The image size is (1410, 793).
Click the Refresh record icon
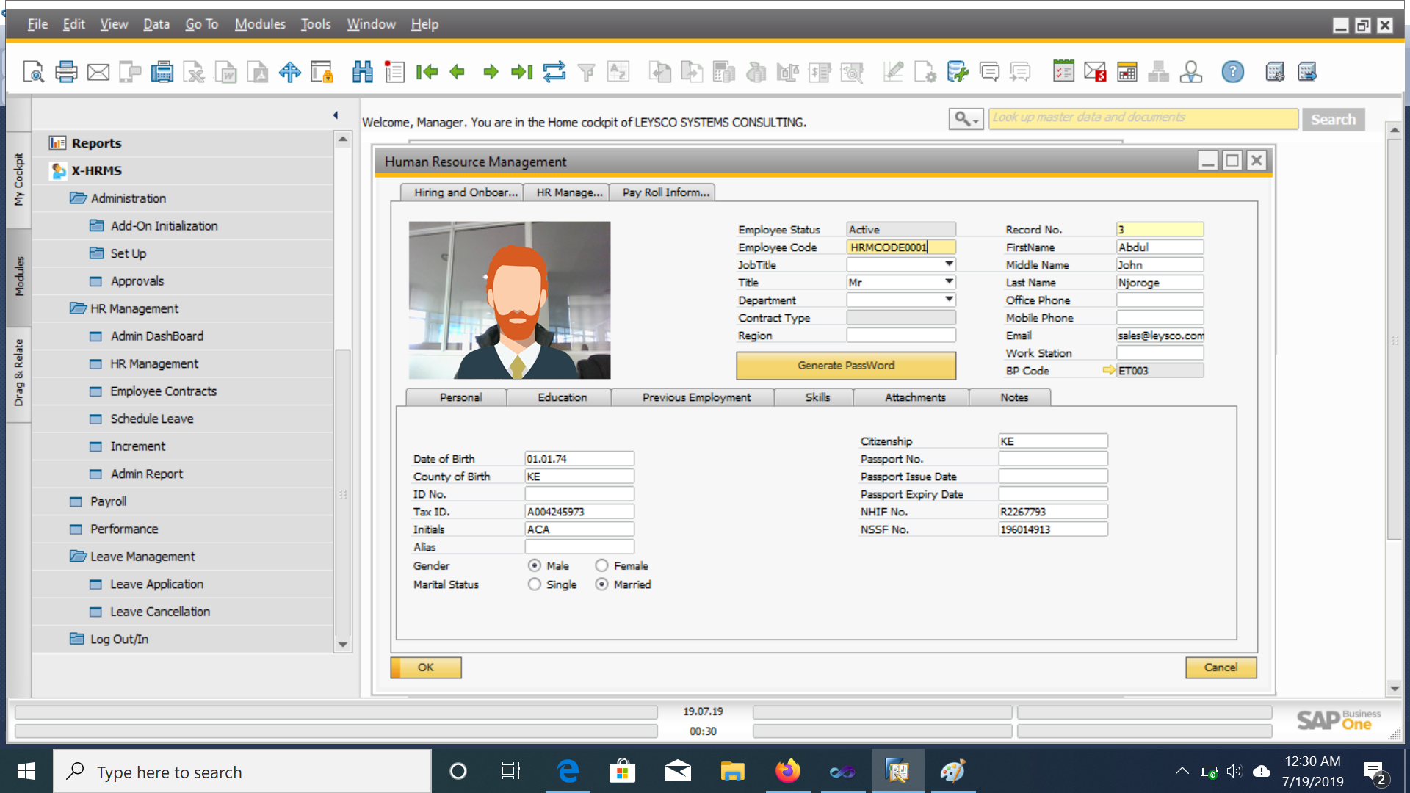pyautogui.click(x=554, y=72)
